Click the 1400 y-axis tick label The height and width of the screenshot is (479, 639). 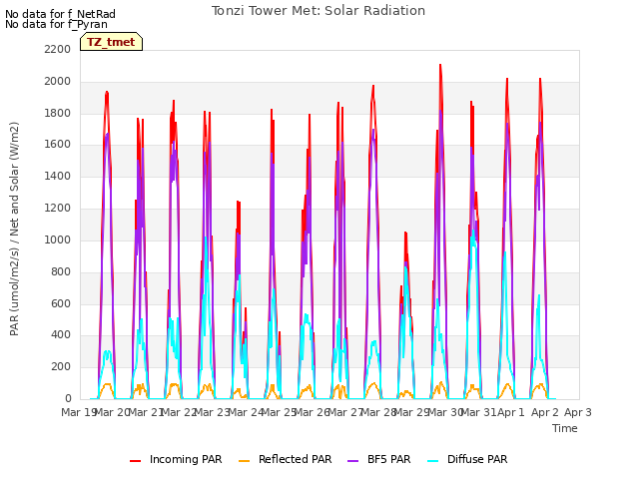tap(58, 177)
